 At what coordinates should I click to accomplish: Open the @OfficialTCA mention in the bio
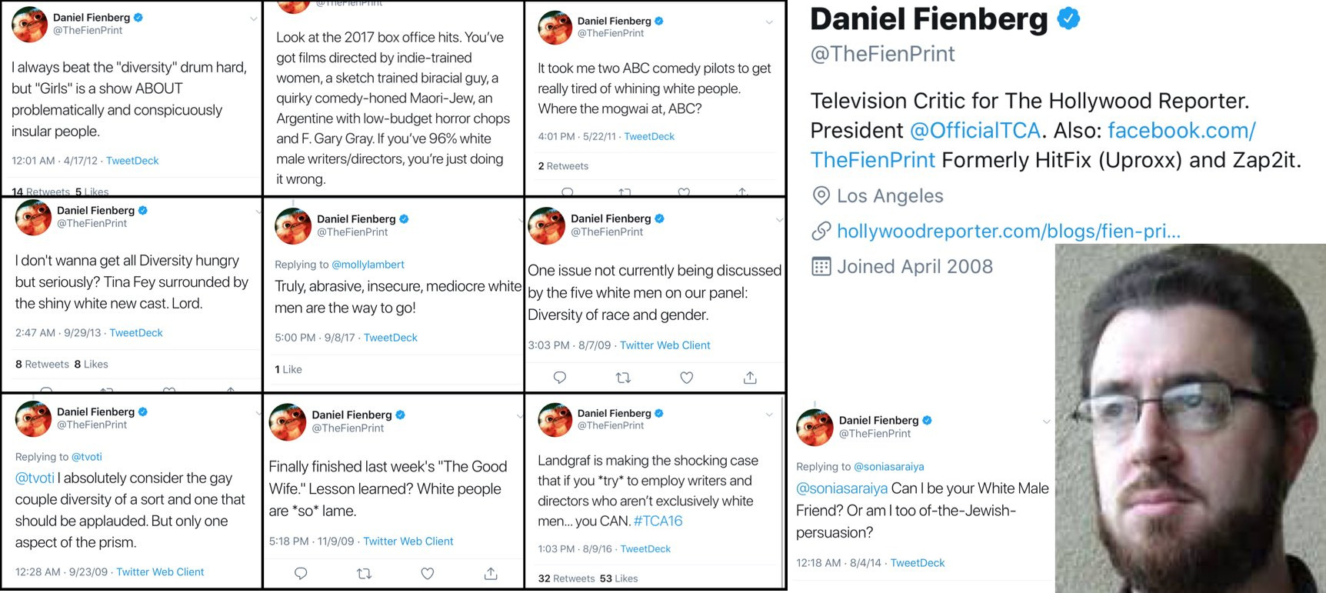975,131
